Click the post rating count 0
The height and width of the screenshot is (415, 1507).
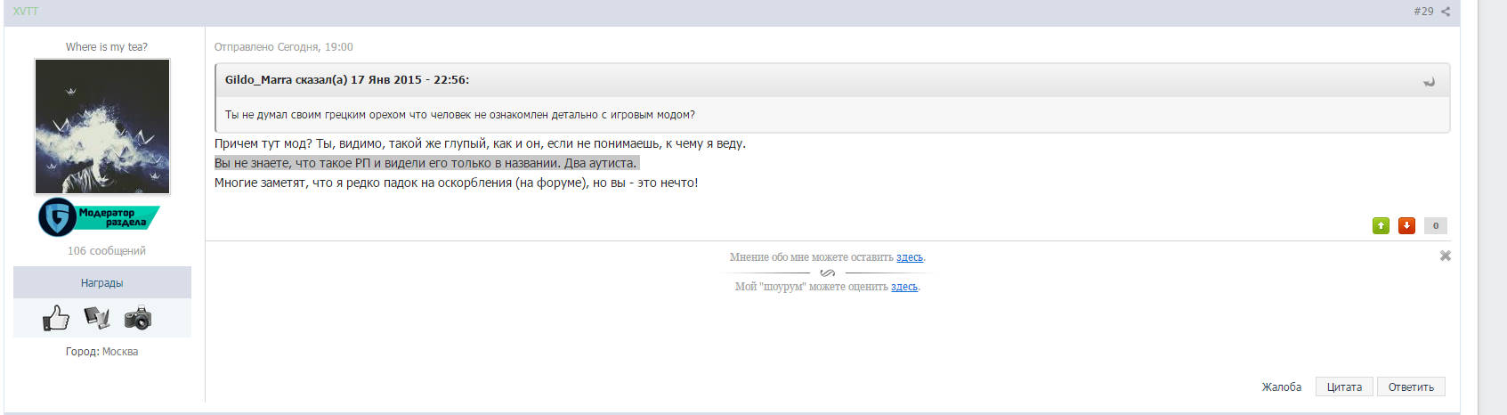point(1436,225)
